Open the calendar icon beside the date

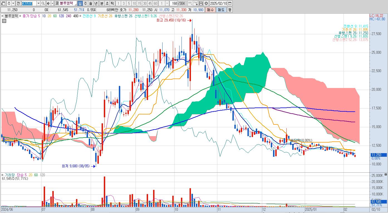click(x=230, y=3)
